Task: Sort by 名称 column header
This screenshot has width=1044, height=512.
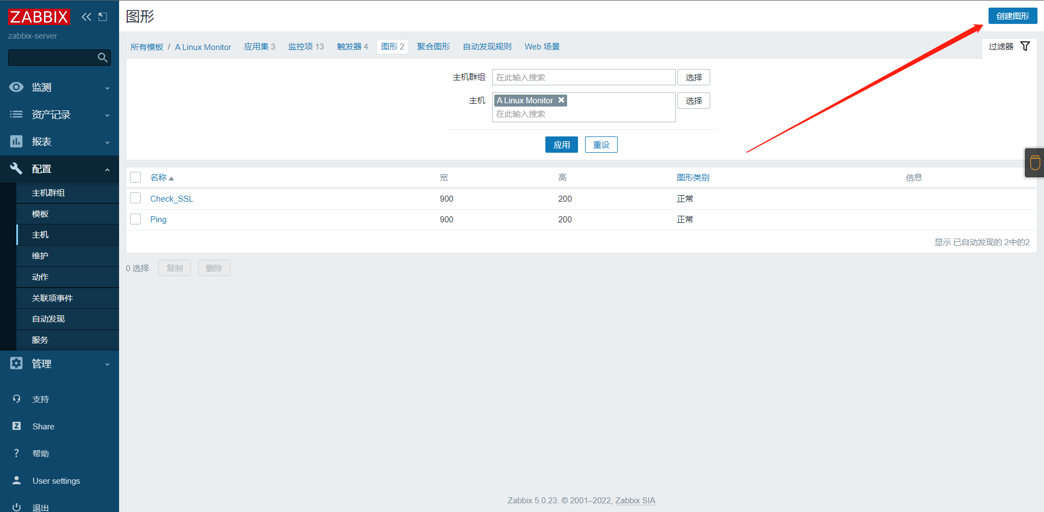Action: [161, 178]
